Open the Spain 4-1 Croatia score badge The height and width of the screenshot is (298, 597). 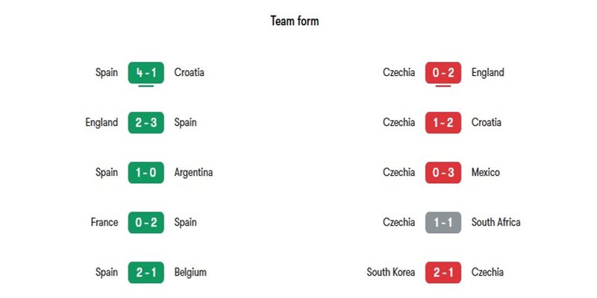click(x=146, y=72)
